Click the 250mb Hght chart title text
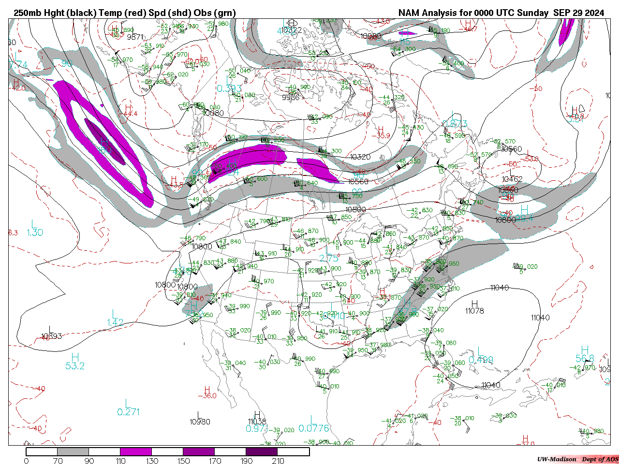This screenshot has height=464, width=619. coord(124,13)
